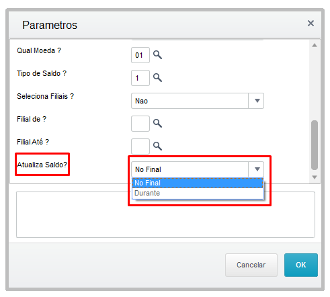The image size is (330, 297).
Task: Click the Filial de search magnifier
Action: (x=157, y=124)
